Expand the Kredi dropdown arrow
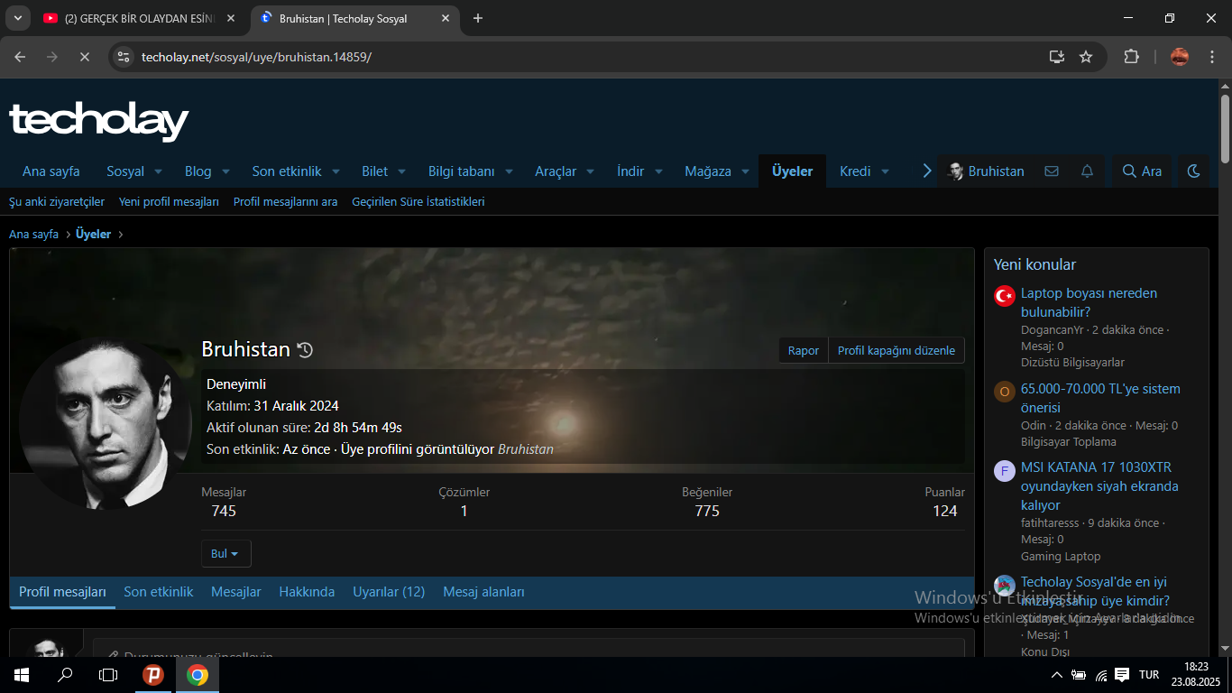1232x693 pixels. pyautogui.click(x=885, y=171)
